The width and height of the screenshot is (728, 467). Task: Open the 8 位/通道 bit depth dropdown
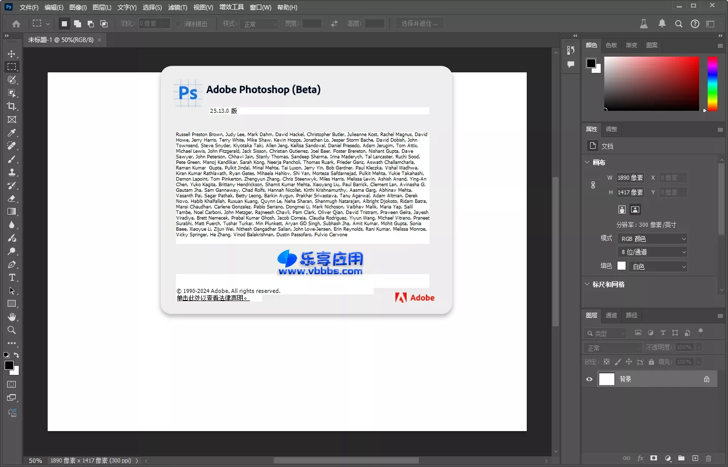[653, 252]
